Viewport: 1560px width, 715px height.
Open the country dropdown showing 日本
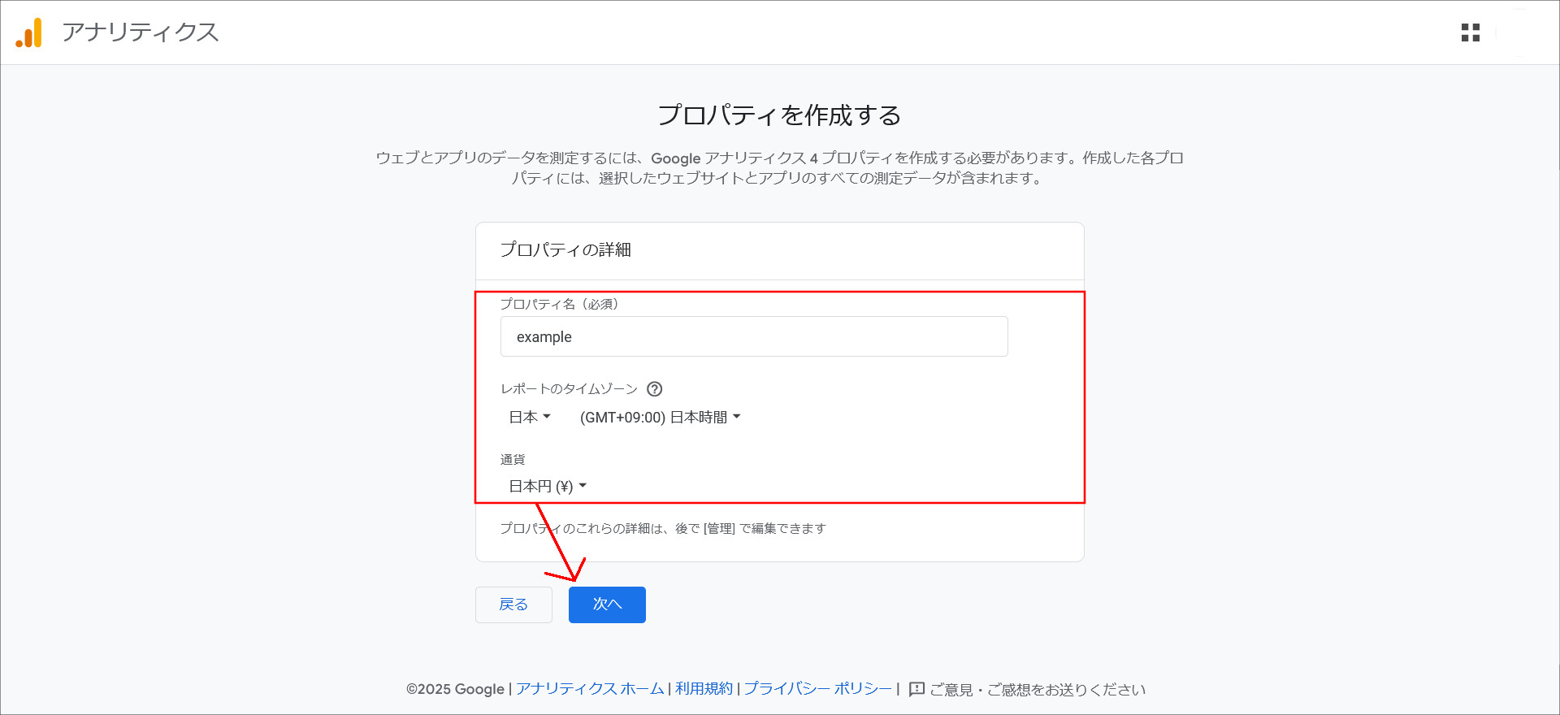pos(530,417)
